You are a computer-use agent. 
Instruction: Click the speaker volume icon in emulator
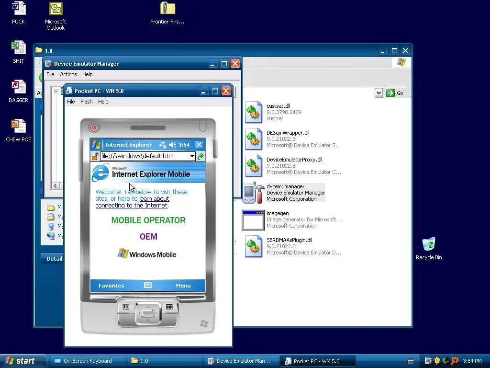(x=172, y=145)
